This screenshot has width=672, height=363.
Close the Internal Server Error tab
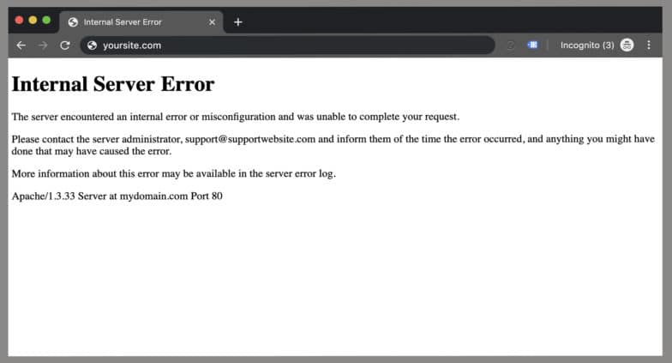(x=213, y=22)
